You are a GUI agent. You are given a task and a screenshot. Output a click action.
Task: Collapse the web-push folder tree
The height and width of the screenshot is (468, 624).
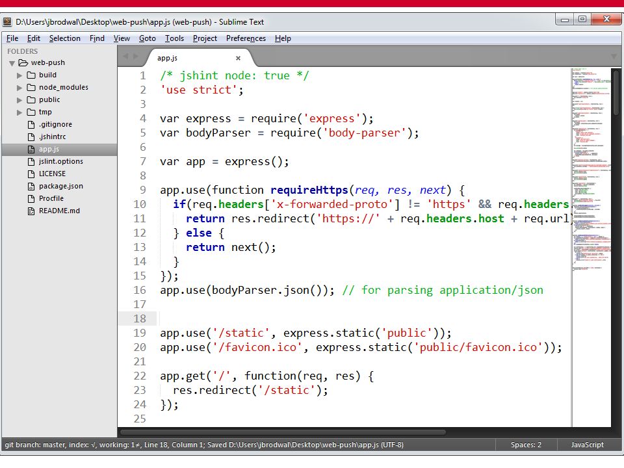[12, 63]
